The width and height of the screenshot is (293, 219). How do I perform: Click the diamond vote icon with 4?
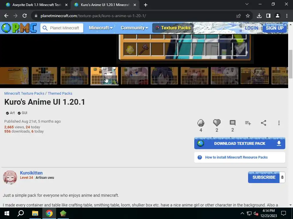pyautogui.click(x=201, y=123)
